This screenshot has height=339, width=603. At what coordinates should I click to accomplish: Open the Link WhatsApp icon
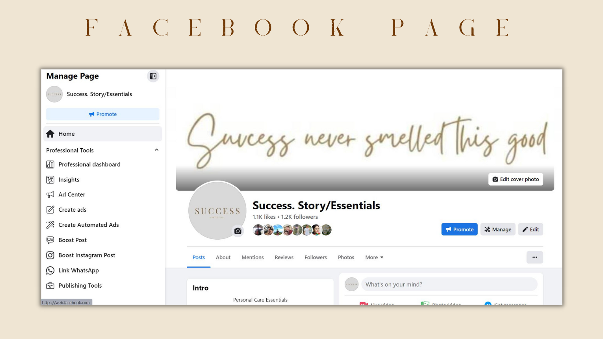(x=50, y=270)
